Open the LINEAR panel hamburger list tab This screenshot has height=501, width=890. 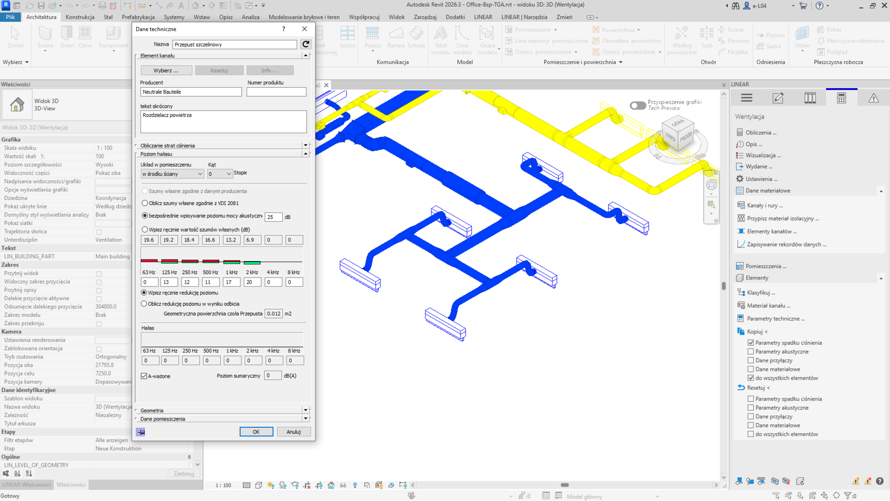pyautogui.click(x=746, y=98)
